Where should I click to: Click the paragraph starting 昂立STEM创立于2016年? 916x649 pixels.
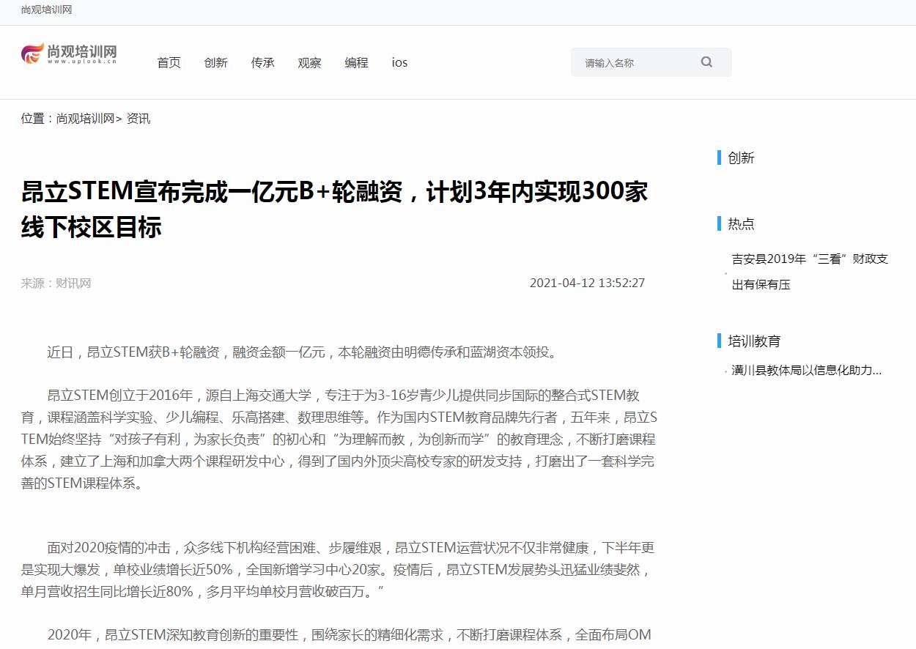[339, 440]
